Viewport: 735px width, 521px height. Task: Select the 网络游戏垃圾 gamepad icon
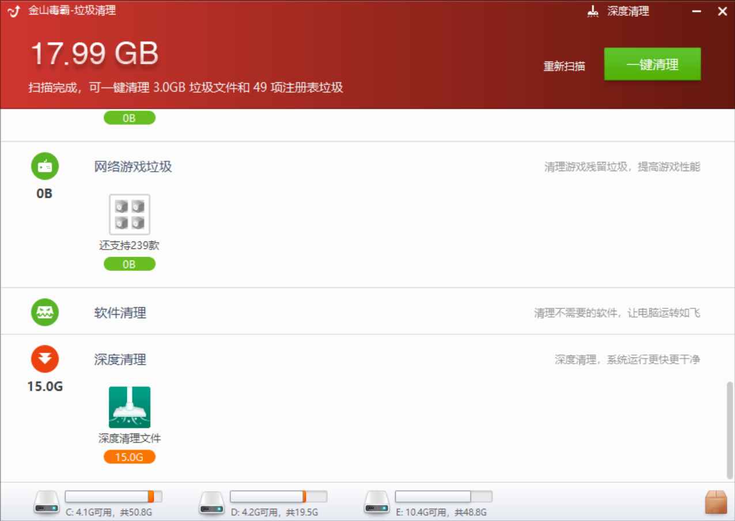(x=44, y=166)
